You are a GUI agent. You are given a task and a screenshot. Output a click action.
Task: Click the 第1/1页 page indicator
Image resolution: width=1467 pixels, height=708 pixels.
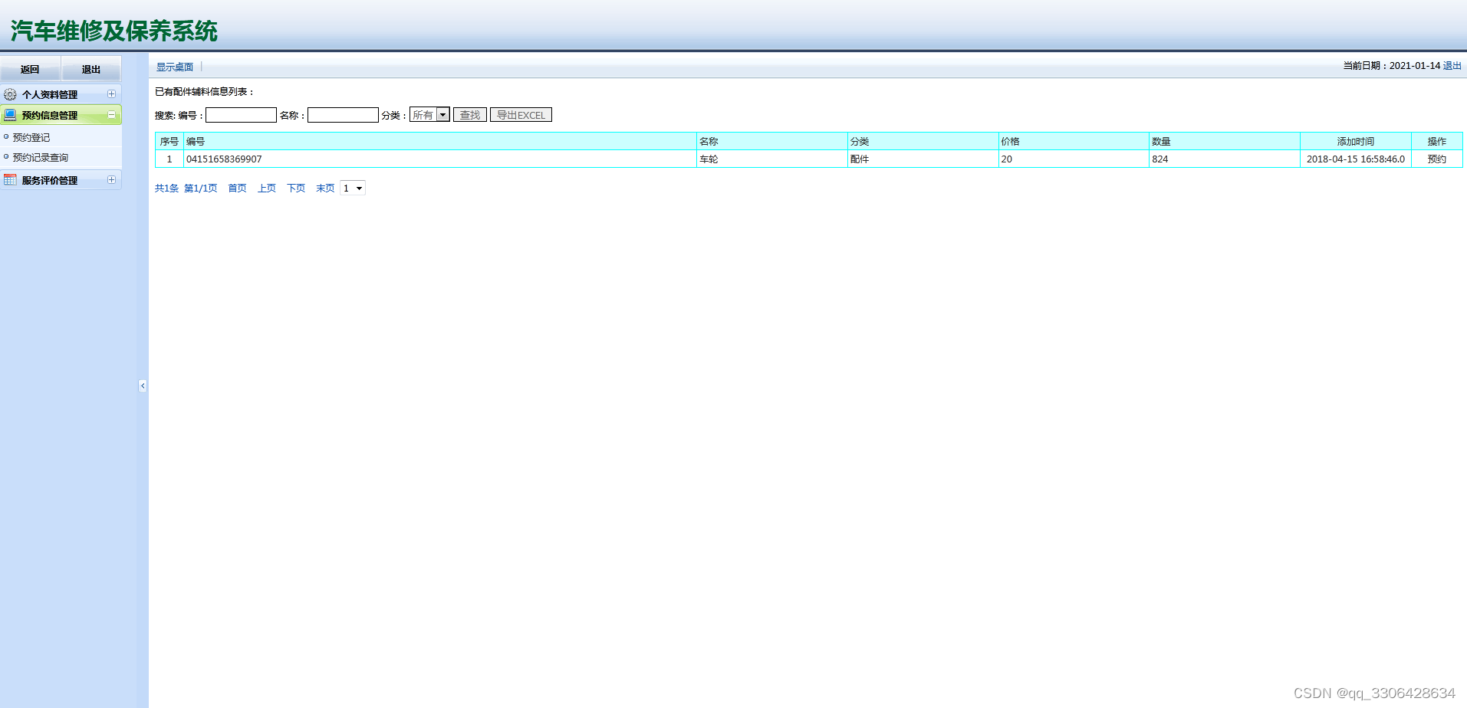[201, 188]
